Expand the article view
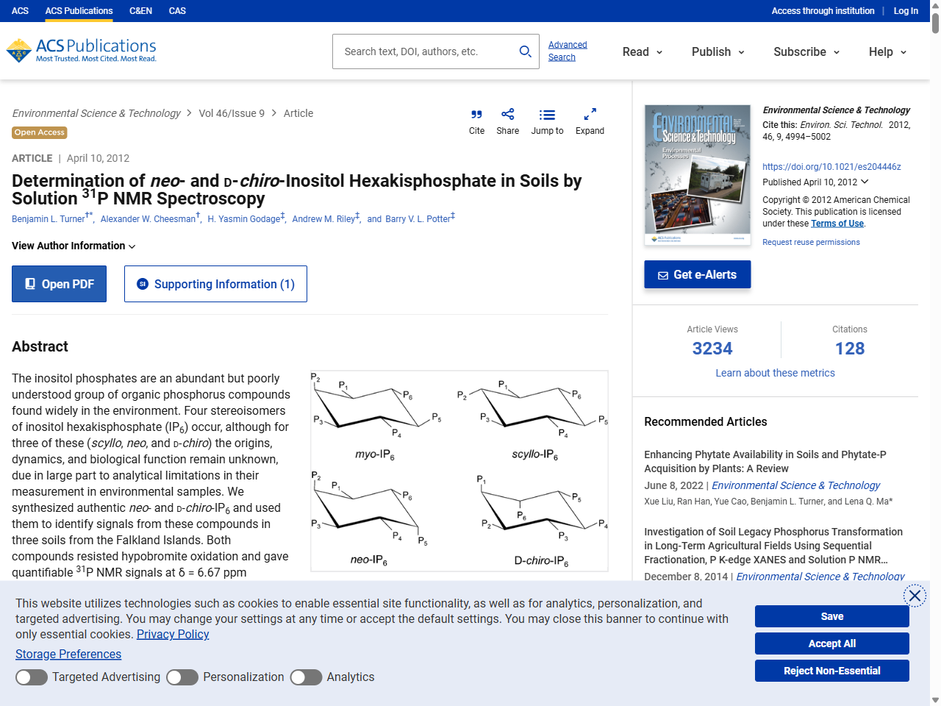941x706 pixels. [590, 121]
